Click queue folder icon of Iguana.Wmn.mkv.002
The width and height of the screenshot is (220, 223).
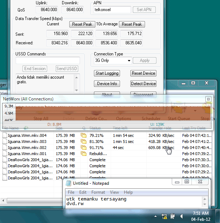tap(84, 148)
